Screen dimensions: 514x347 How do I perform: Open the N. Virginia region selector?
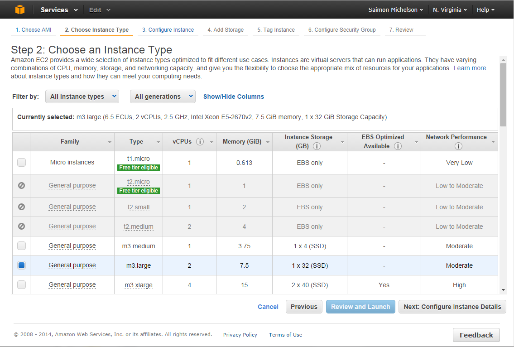point(450,10)
